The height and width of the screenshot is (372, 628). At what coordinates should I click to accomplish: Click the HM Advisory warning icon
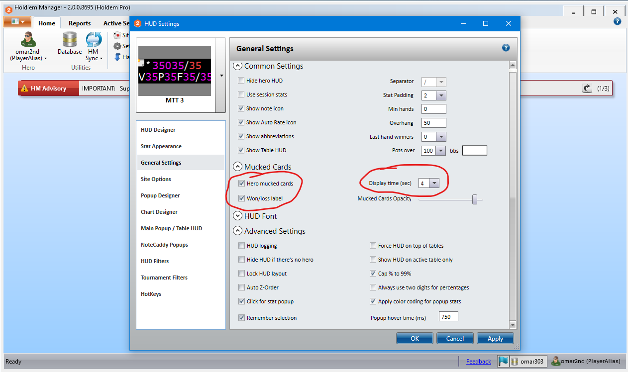[x=24, y=89]
